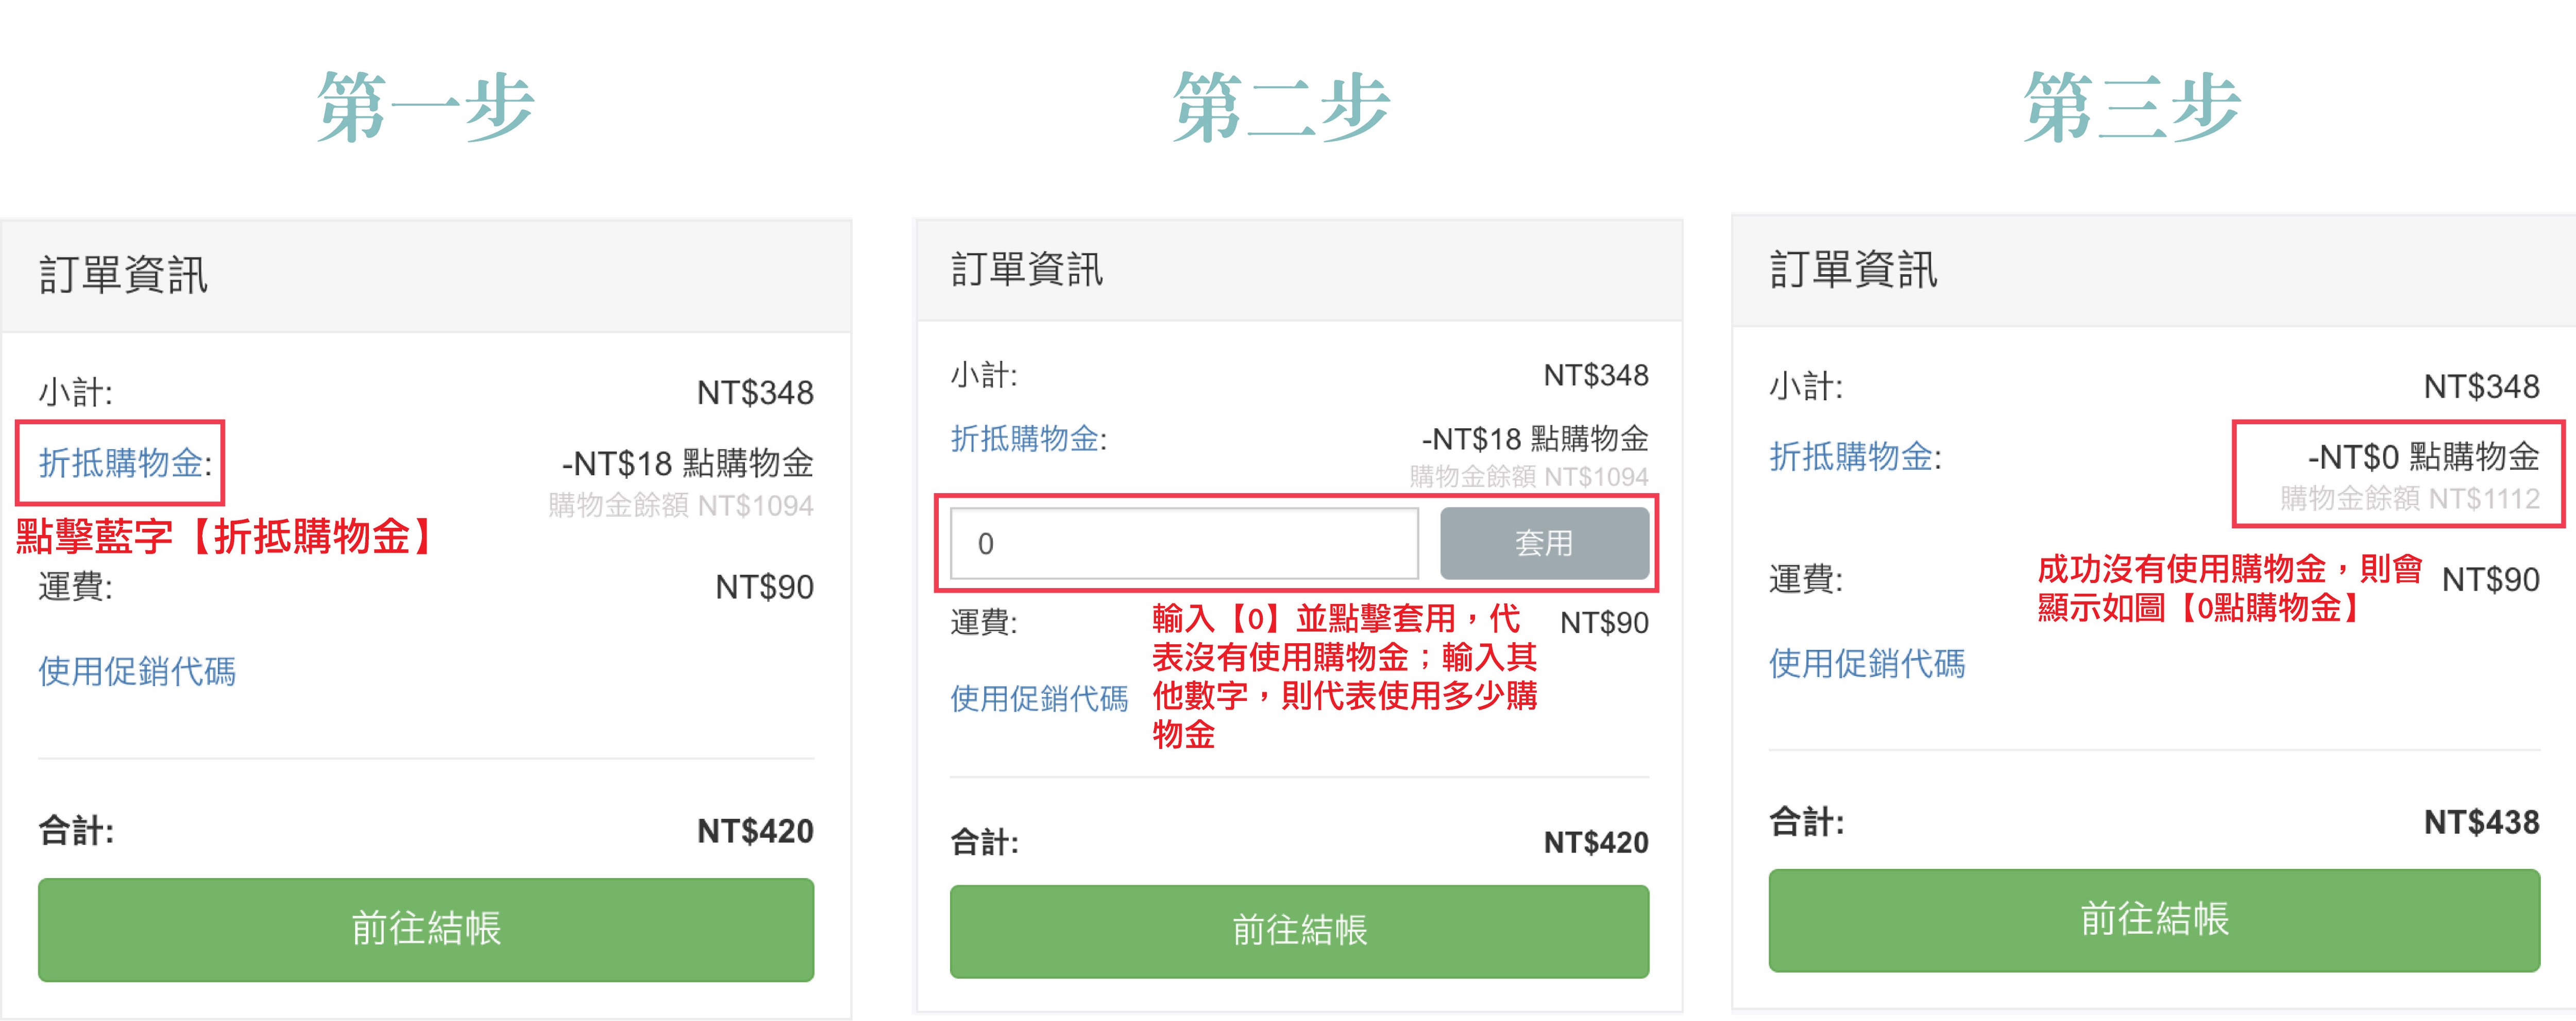This screenshot has height=1021, width=2576.
Task: Click the 第三步 heading
Action: (2131, 108)
